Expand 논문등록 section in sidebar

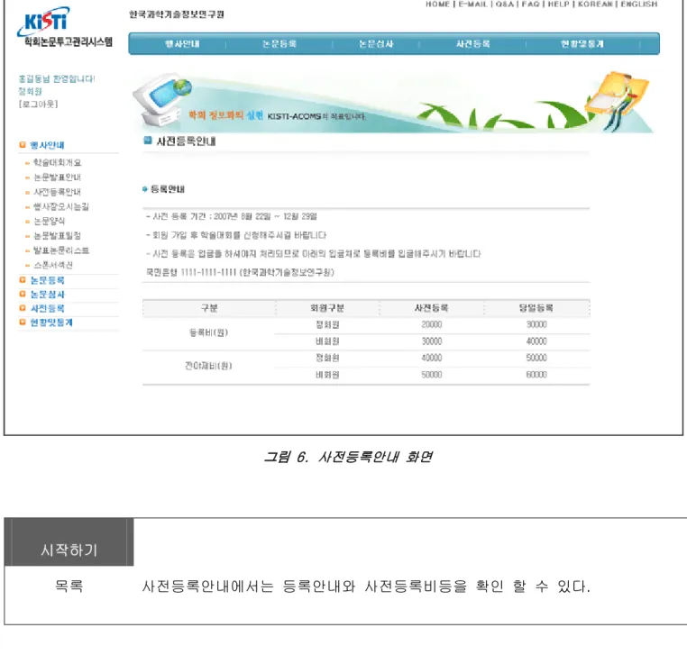click(x=47, y=280)
